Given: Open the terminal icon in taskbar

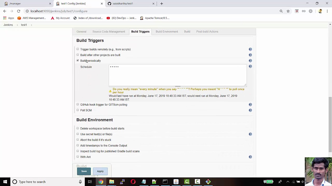Looking at the screenshot, I should [165, 182].
